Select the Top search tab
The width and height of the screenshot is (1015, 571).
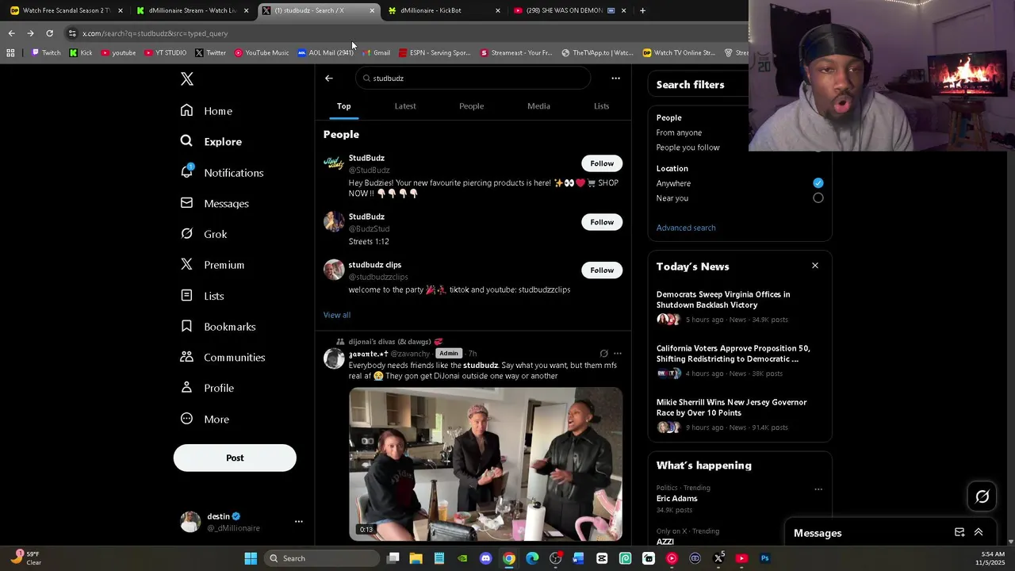343,106
